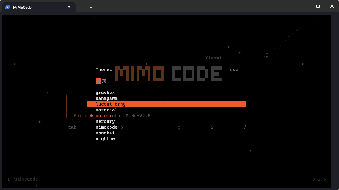Viewport: 339px width, 190px height.
Task: Click the Themes dialog title
Action: tap(104, 70)
